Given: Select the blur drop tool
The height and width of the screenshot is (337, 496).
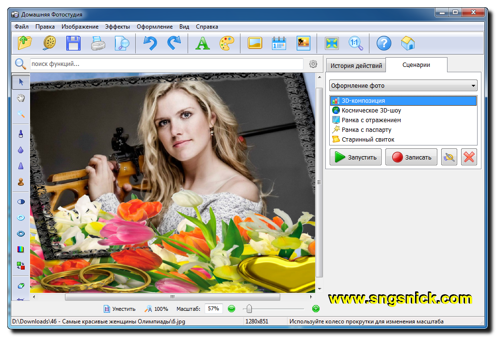Looking at the screenshot, I should pyautogui.click(x=21, y=150).
